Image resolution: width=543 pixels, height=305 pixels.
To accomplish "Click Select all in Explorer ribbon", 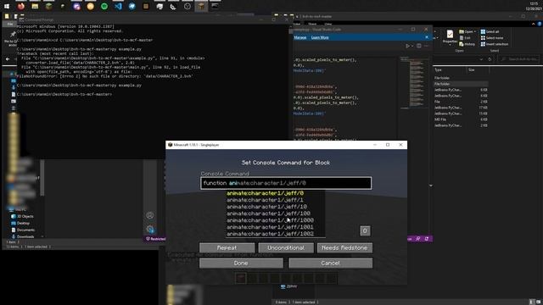I will coord(490,32).
